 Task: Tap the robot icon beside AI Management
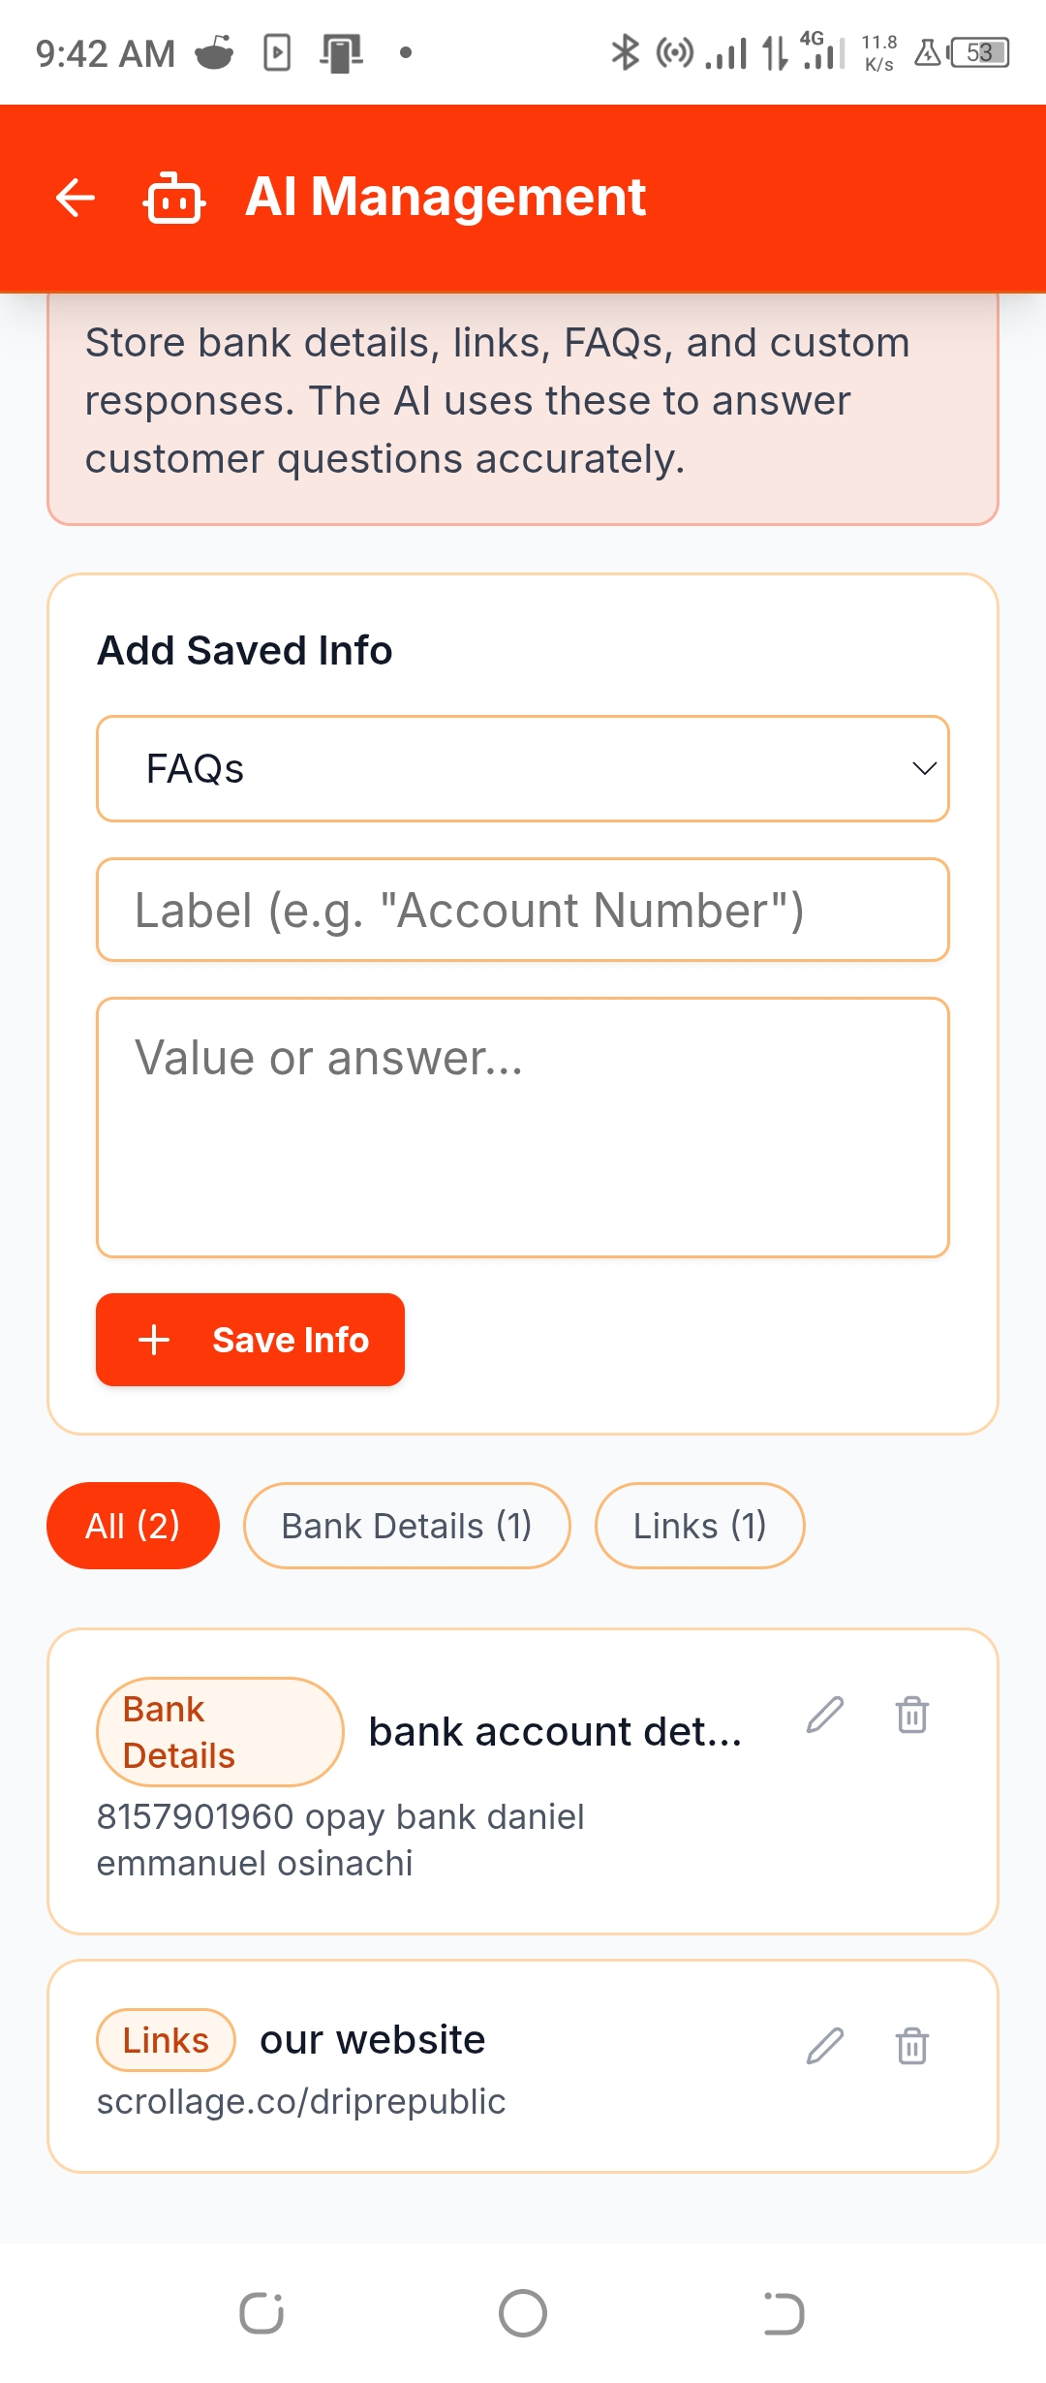174,198
